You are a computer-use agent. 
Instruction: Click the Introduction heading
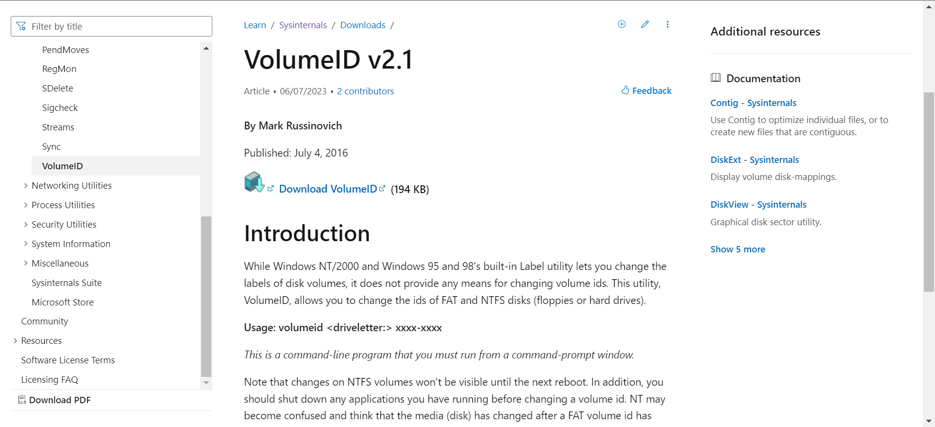tap(307, 233)
